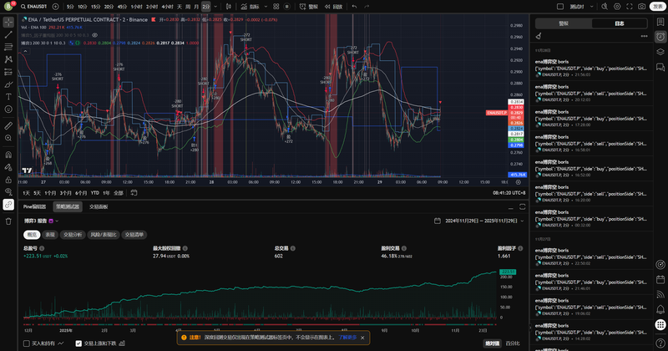Click the ENAUSDT symbol search field
This screenshot has height=351, width=668.
point(33,6)
